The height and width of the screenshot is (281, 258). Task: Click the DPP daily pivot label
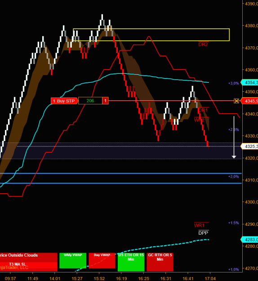coord(203,233)
